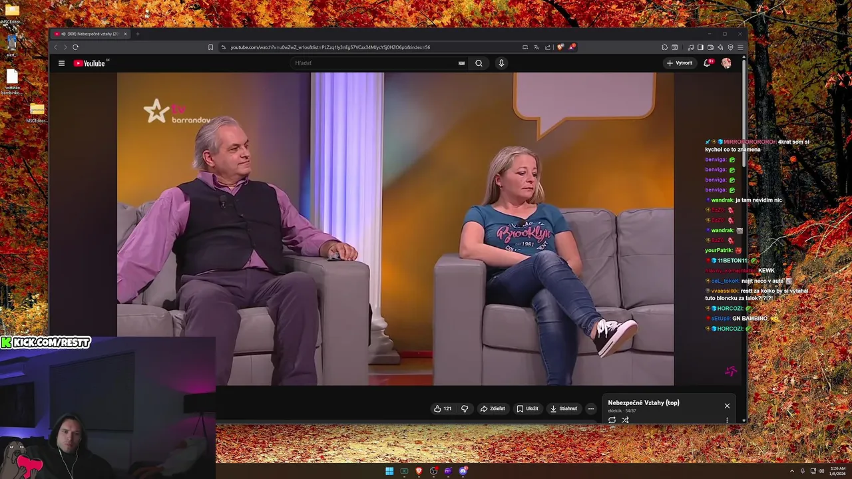This screenshot has height=479, width=852.
Task: Click the Brave Shields lion icon
Action: click(x=560, y=47)
